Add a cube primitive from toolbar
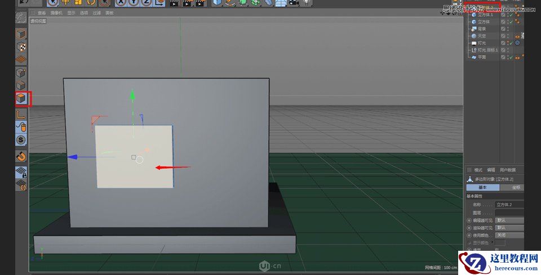Image resolution: width=541 pixels, height=275 pixels. [x=217, y=3]
